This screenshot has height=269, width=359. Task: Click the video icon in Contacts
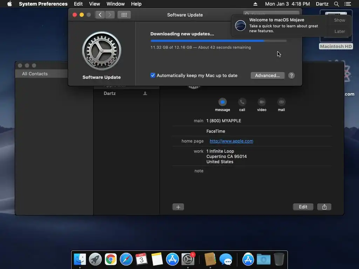point(262,102)
